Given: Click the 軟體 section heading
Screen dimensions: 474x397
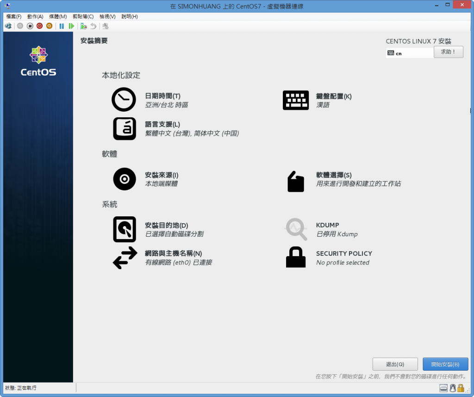Looking at the screenshot, I should pyautogui.click(x=109, y=154).
